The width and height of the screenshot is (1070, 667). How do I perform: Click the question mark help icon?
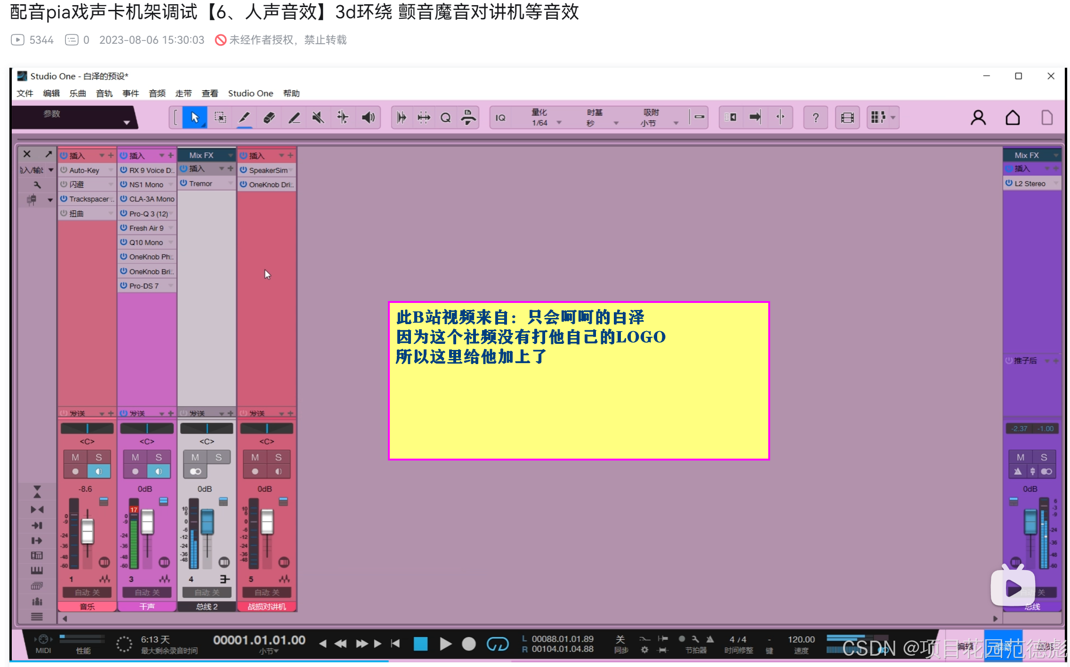pos(815,118)
